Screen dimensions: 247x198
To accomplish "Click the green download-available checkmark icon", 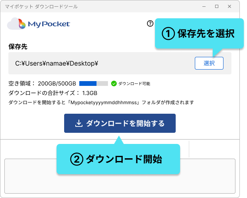I will (x=114, y=83).
